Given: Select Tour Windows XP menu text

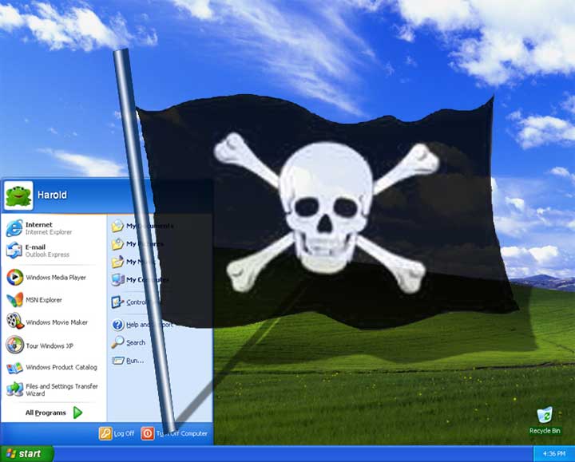Looking at the screenshot, I should pos(50,346).
